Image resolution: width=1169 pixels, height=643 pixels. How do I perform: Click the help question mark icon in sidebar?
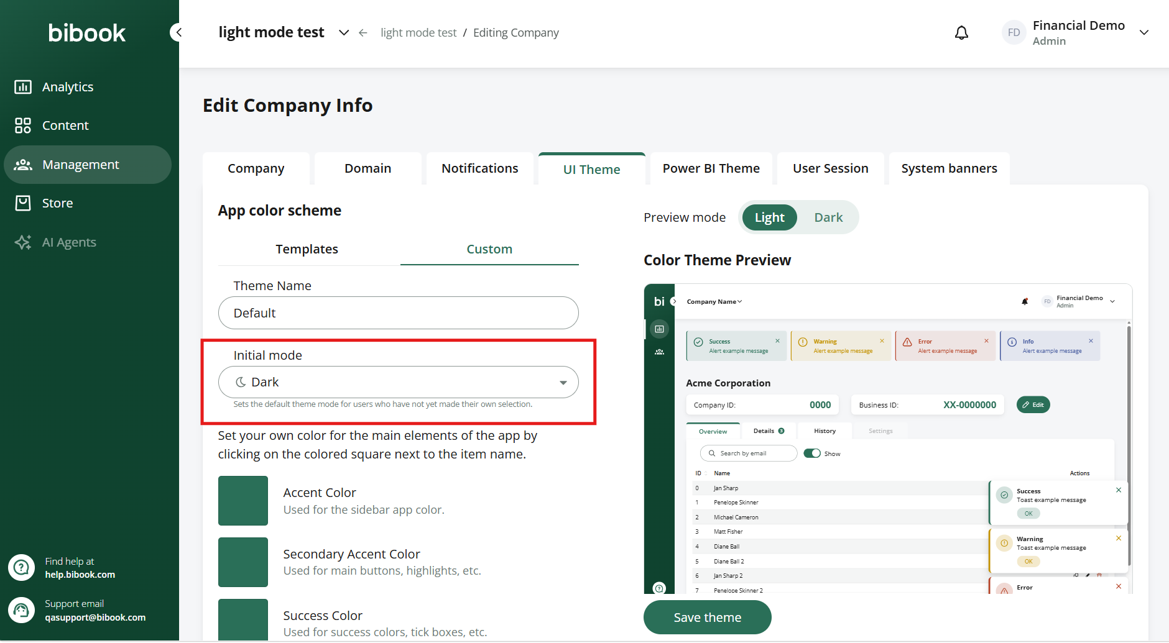tap(21, 568)
